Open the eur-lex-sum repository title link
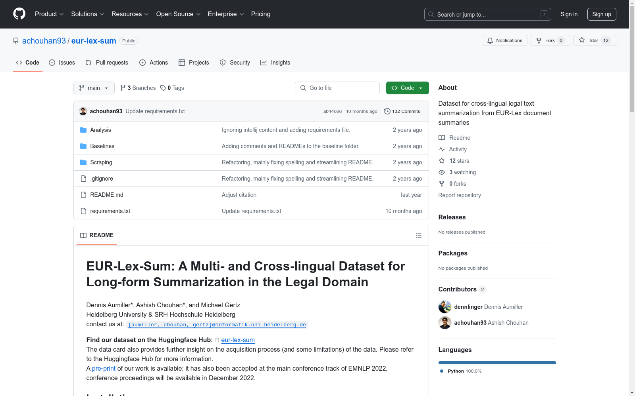 tap(94, 41)
